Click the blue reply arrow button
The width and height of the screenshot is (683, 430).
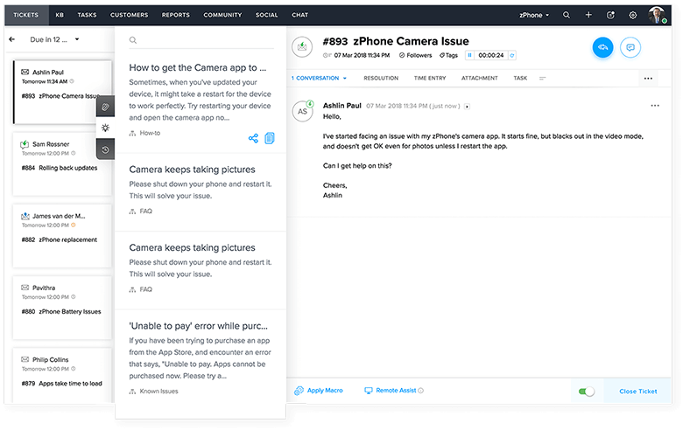[602, 47]
